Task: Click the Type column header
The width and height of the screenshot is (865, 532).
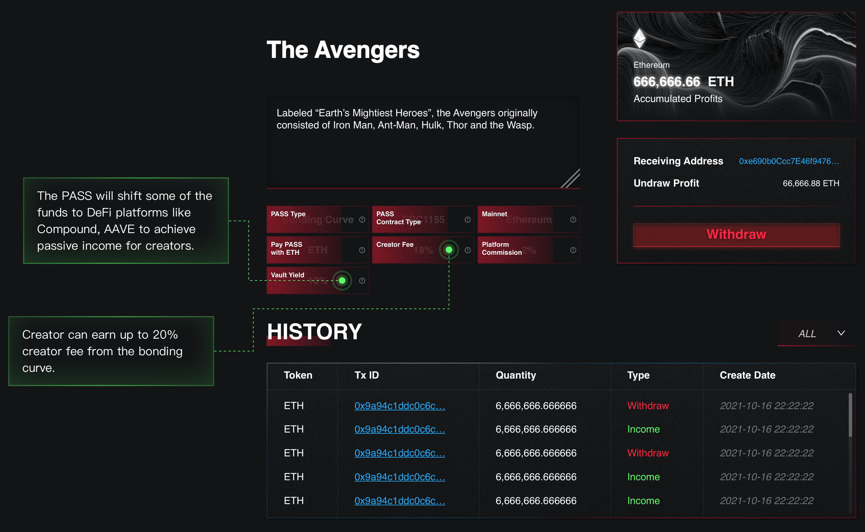Action: (638, 375)
